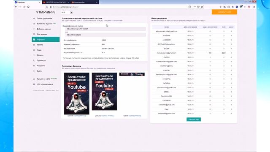Go to browser home page icon
The width and height of the screenshot is (270, 152).
(28, 7)
